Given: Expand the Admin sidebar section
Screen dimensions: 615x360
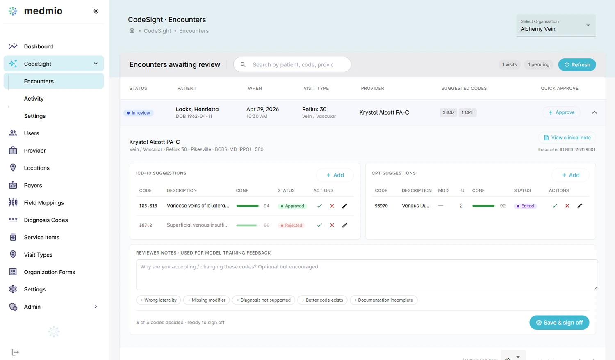Looking at the screenshot, I should (x=96, y=307).
